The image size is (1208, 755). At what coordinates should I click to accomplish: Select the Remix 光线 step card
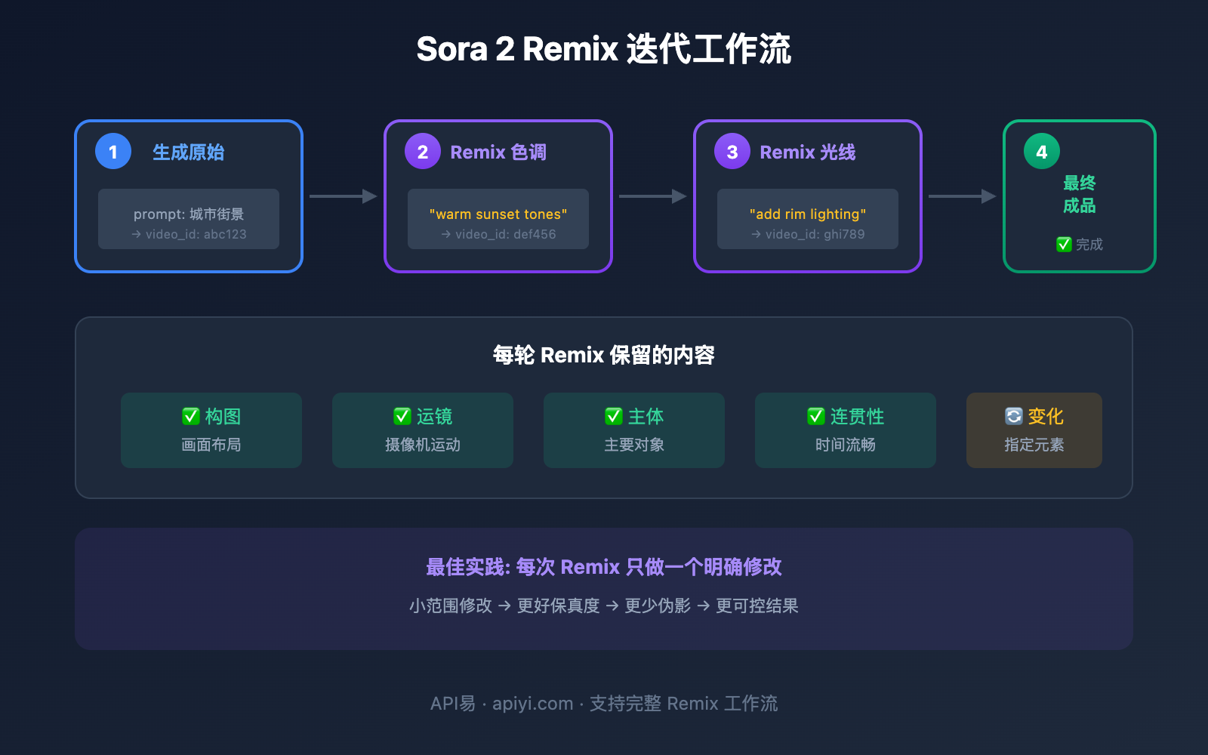click(807, 196)
